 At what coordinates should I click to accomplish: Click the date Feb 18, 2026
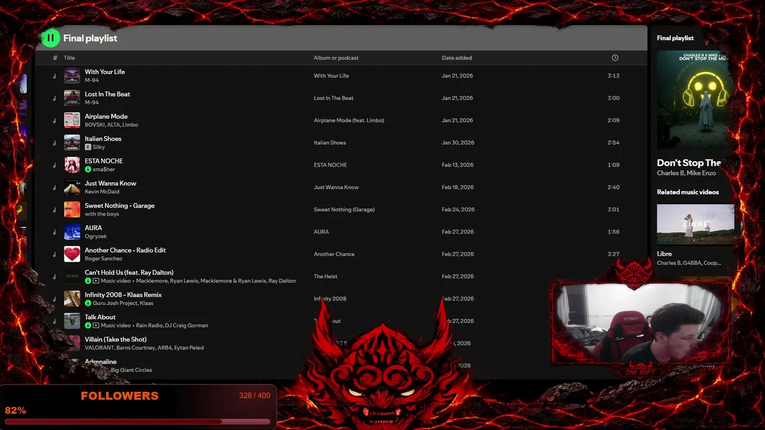tap(458, 188)
